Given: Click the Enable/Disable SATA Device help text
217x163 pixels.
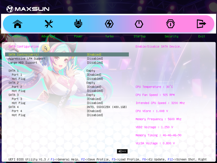Looking at the screenshot, I should tap(158, 47).
